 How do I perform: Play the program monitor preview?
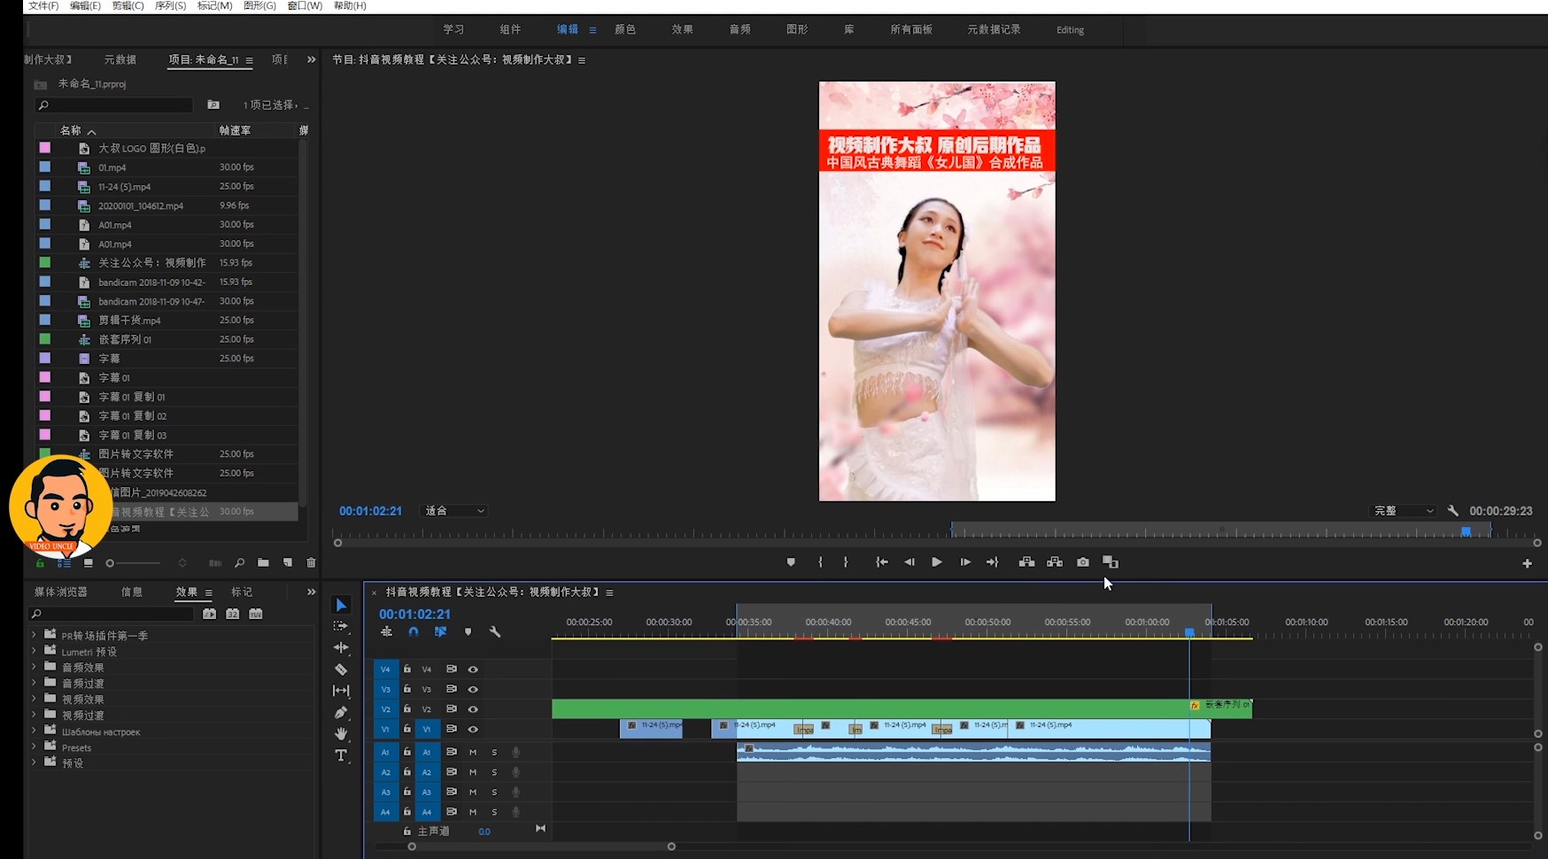(936, 562)
